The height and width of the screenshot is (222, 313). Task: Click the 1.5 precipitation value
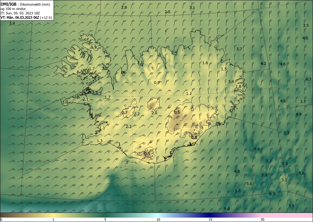coord(224,69)
